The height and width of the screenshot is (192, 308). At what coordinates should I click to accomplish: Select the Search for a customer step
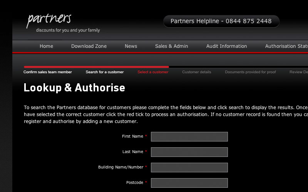click(x=105, y=72)
